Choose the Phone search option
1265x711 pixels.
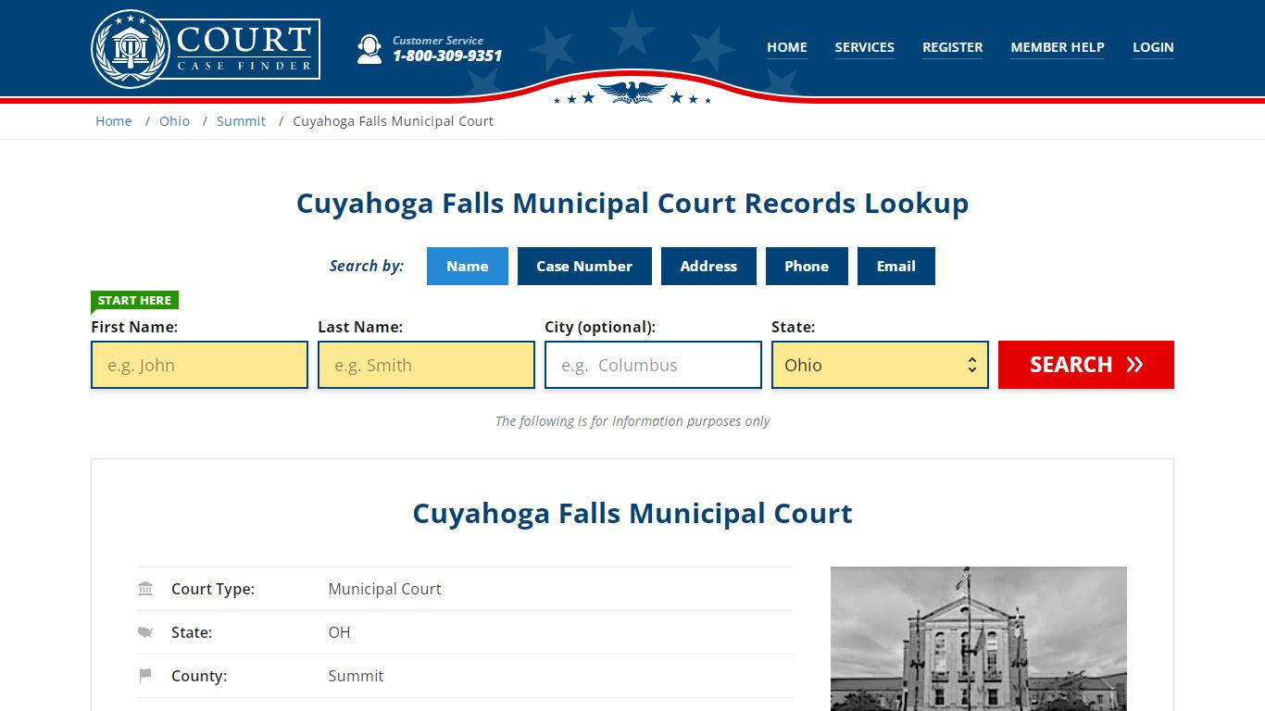point(806,266)
